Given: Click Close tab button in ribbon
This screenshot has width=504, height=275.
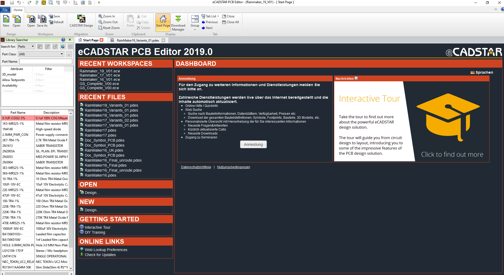Looking at the screenshot, I should 228,16.
